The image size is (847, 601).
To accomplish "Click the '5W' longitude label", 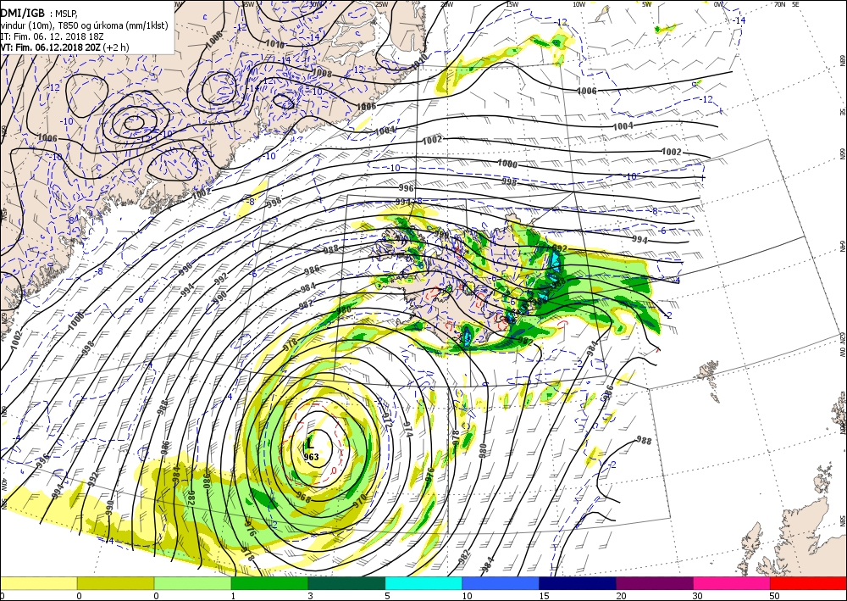I will pyautogui.click(x=646, y=4).
